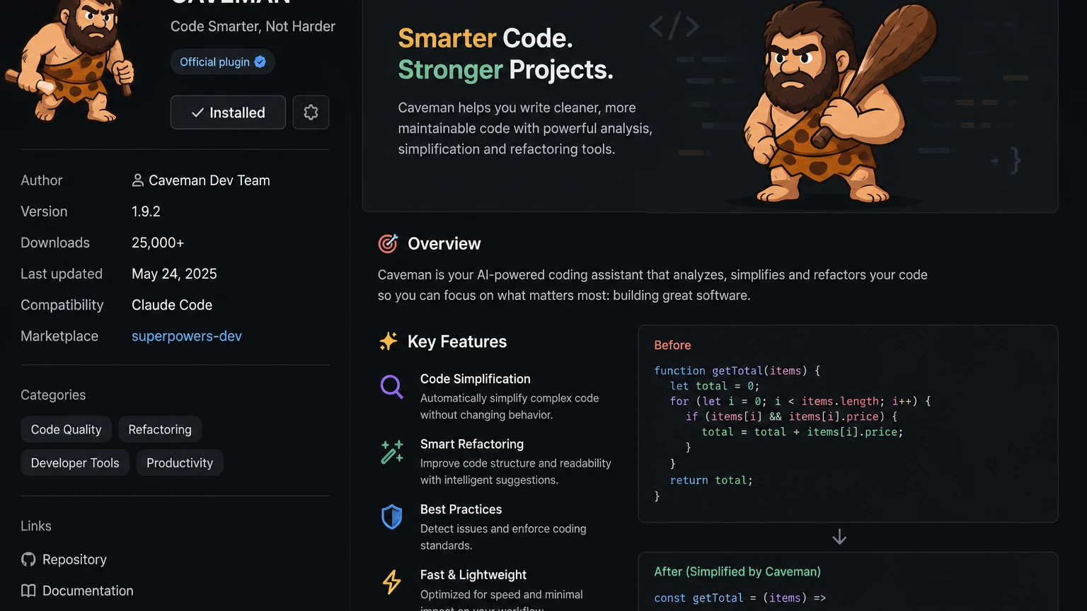This screenshot has height=611, width=1087.
Task: Click the Author field label
Action: coord(42,180)
